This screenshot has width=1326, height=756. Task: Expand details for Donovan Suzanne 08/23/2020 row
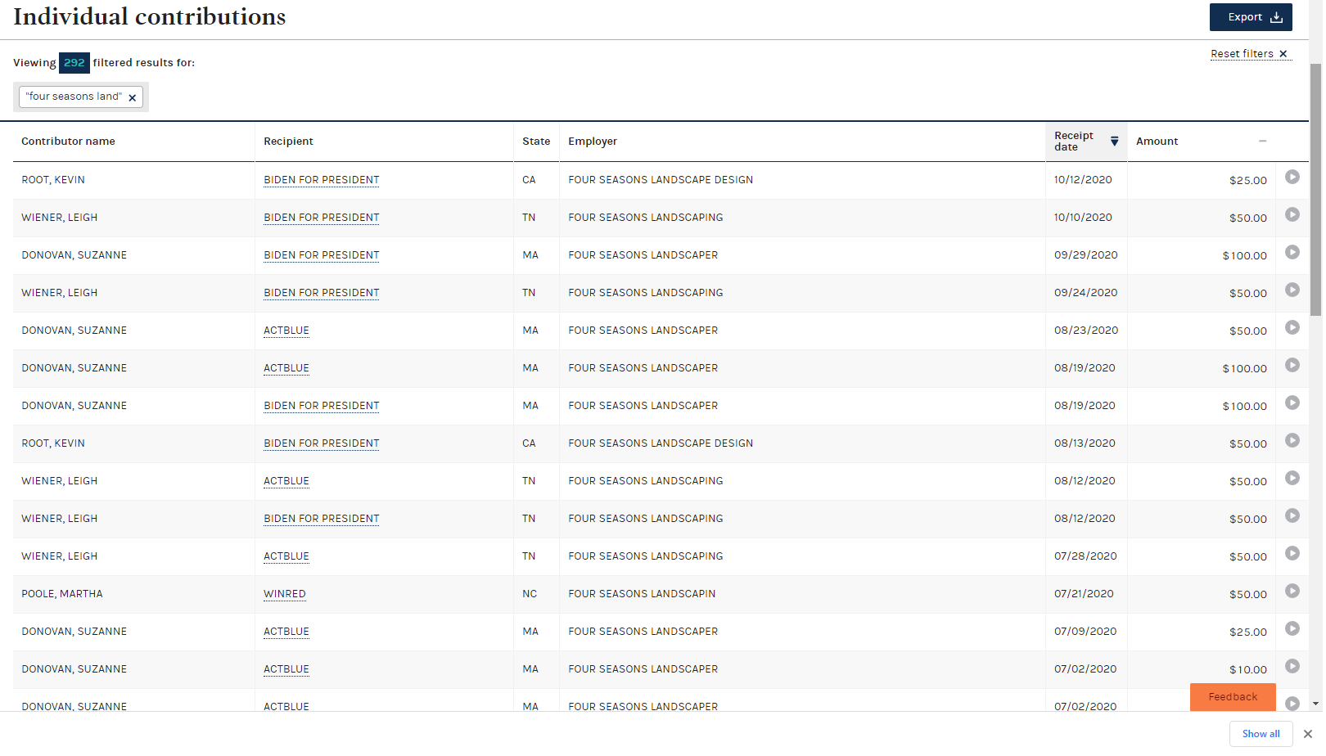coord(1292,327)
